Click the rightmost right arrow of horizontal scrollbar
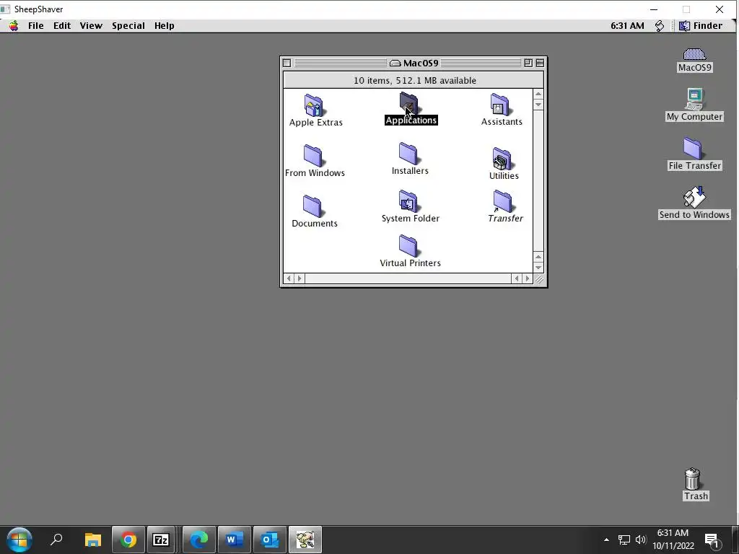 [x=528, y=279]
